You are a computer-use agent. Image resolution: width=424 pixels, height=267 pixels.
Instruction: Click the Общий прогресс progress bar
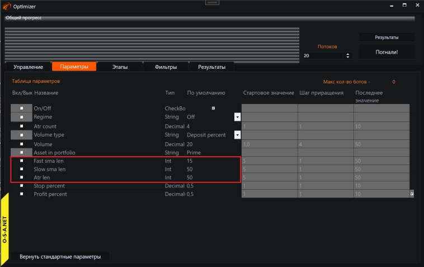(210, 18)
